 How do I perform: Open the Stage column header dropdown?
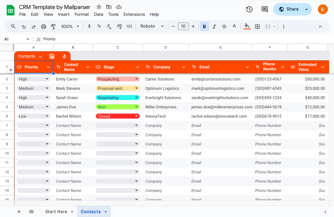(x=138, y=67)
